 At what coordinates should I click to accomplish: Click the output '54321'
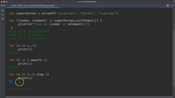(13, 67)
